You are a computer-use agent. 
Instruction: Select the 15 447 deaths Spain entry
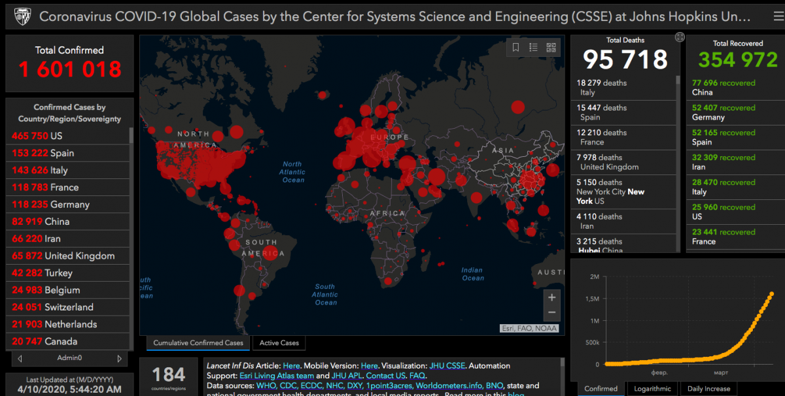coord(624,112)
